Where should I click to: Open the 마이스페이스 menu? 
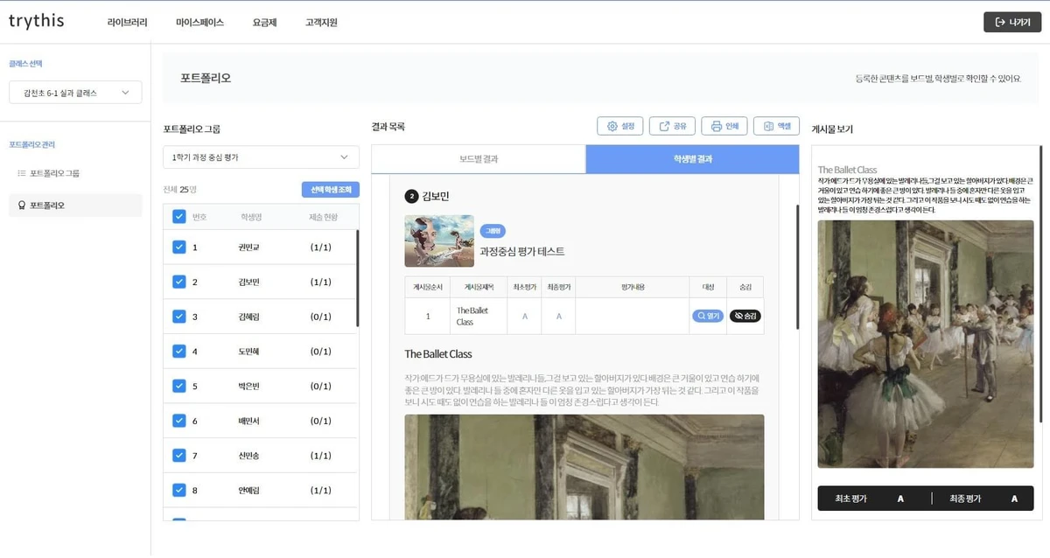(x=199, y=23)
